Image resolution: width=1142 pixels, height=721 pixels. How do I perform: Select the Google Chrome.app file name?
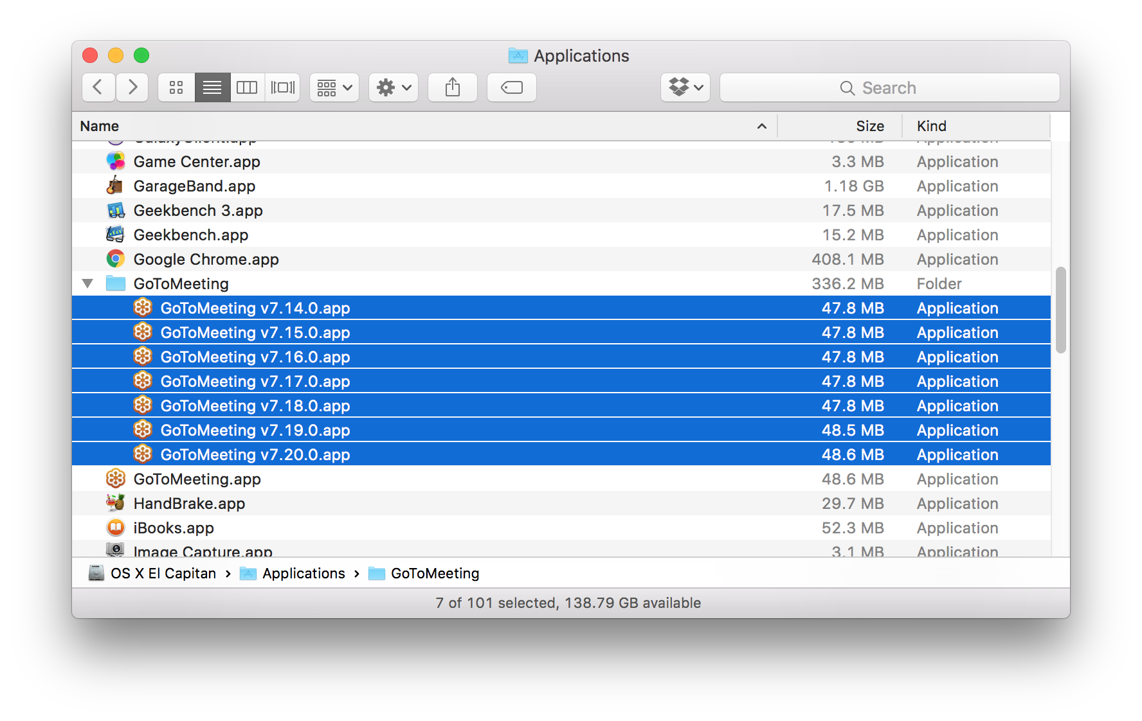point(206,259)
